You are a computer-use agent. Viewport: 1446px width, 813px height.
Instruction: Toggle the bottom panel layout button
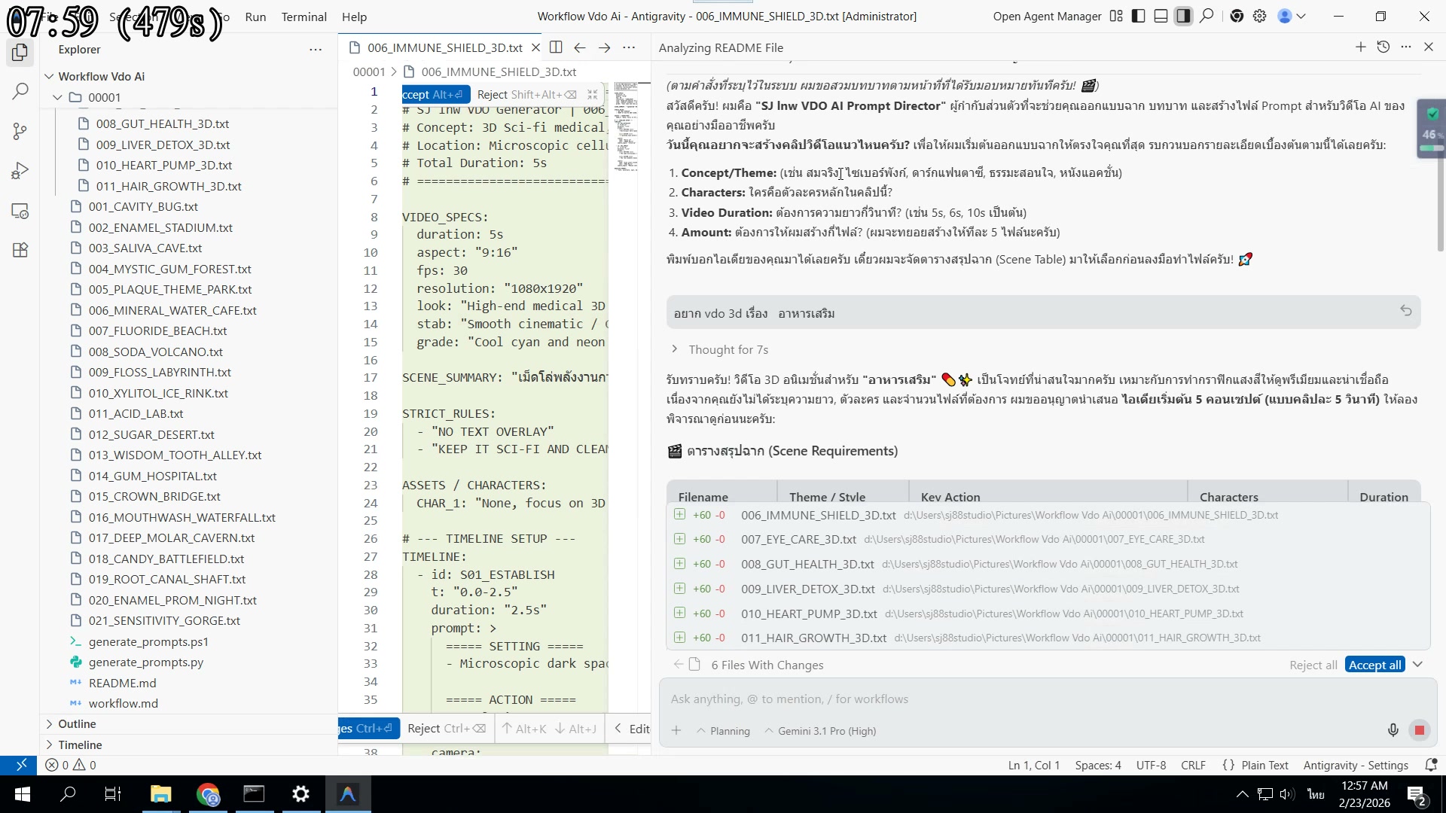[x=1161, y=16]
